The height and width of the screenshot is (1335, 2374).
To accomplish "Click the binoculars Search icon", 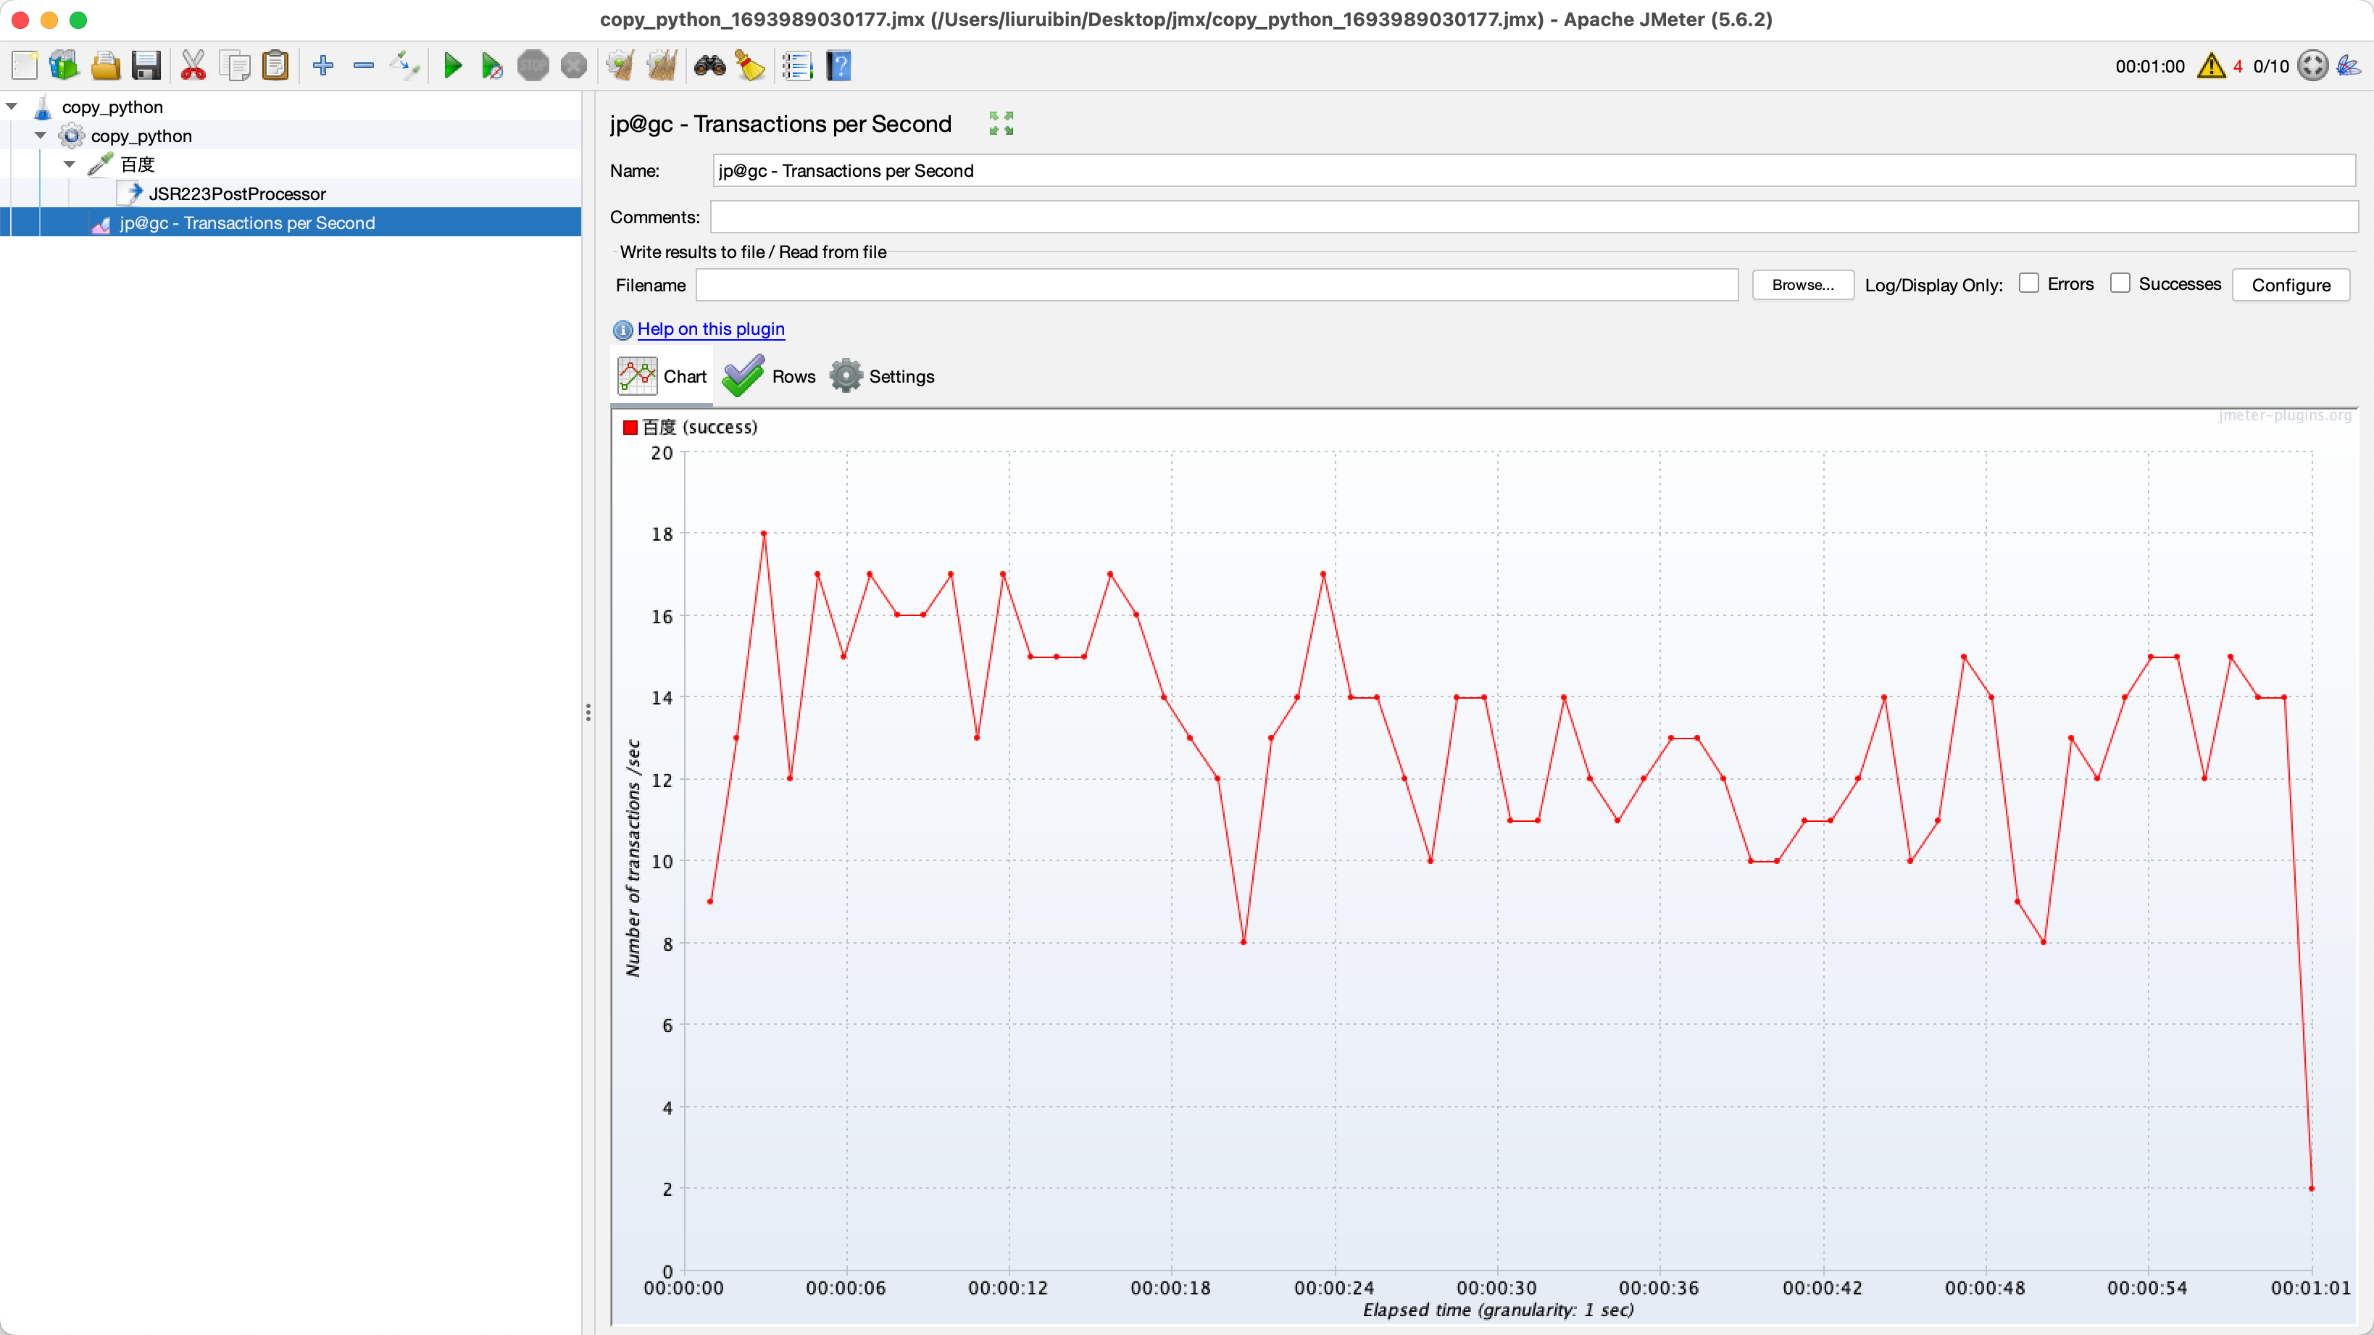I will [x=709, y=65].
